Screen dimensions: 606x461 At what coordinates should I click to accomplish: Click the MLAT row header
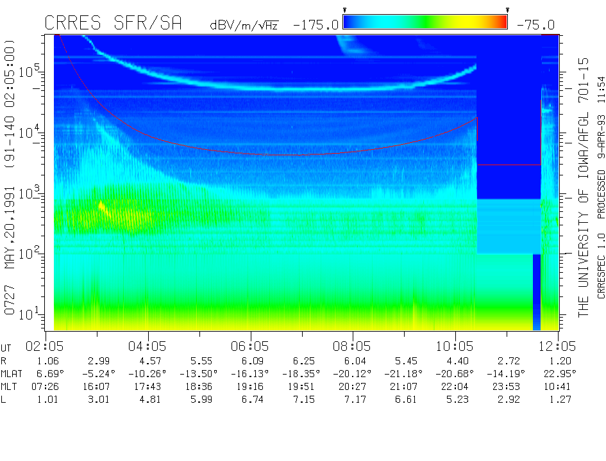tap(11, 374)
